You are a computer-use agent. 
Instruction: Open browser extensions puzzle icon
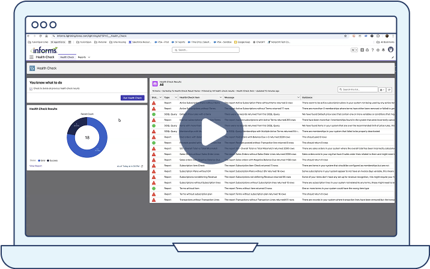[x=378, y=36]
